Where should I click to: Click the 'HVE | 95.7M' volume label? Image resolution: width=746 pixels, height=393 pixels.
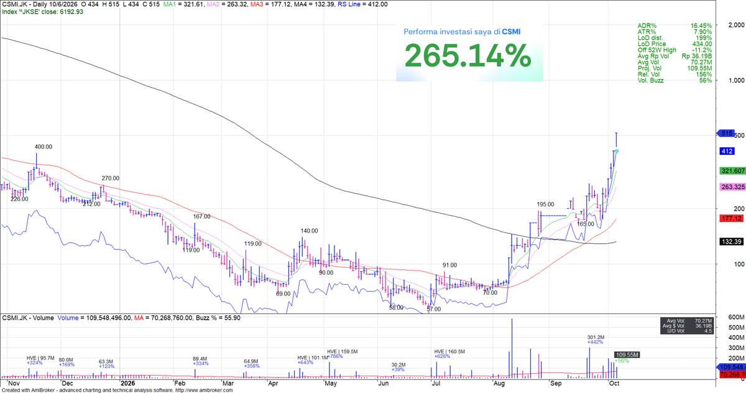(x=40, y=358)
